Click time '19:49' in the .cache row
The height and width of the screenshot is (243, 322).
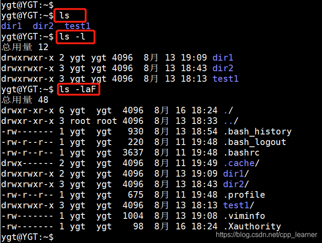tap(204, 163)
